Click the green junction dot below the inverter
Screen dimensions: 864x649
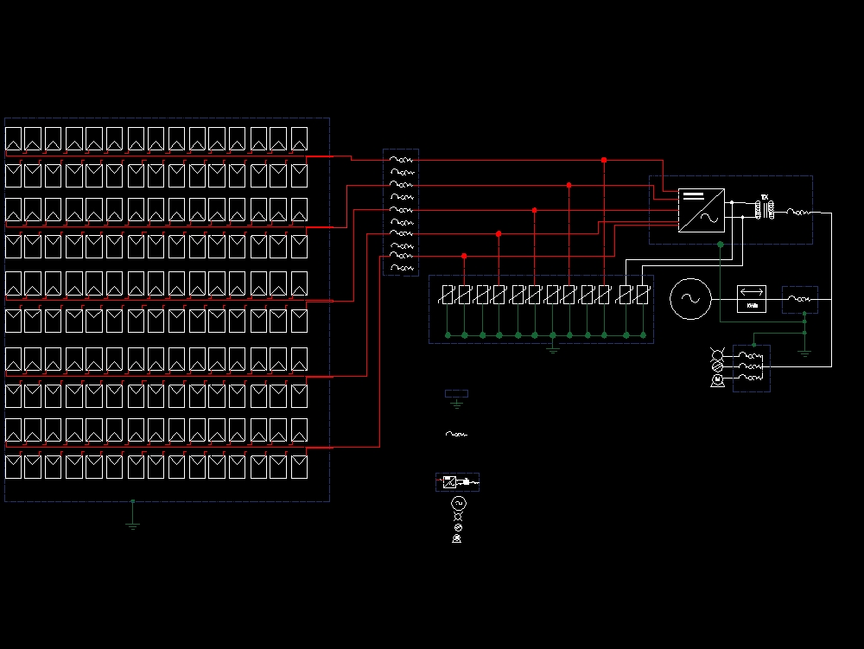click(720, 244)
